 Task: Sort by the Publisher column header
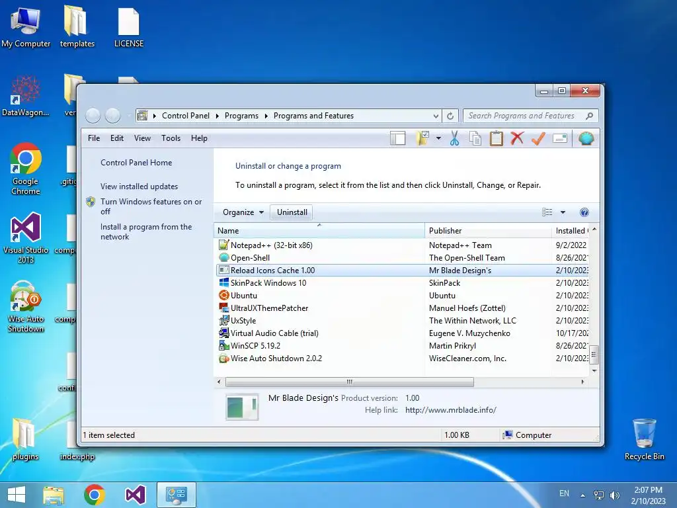(488, 231)
